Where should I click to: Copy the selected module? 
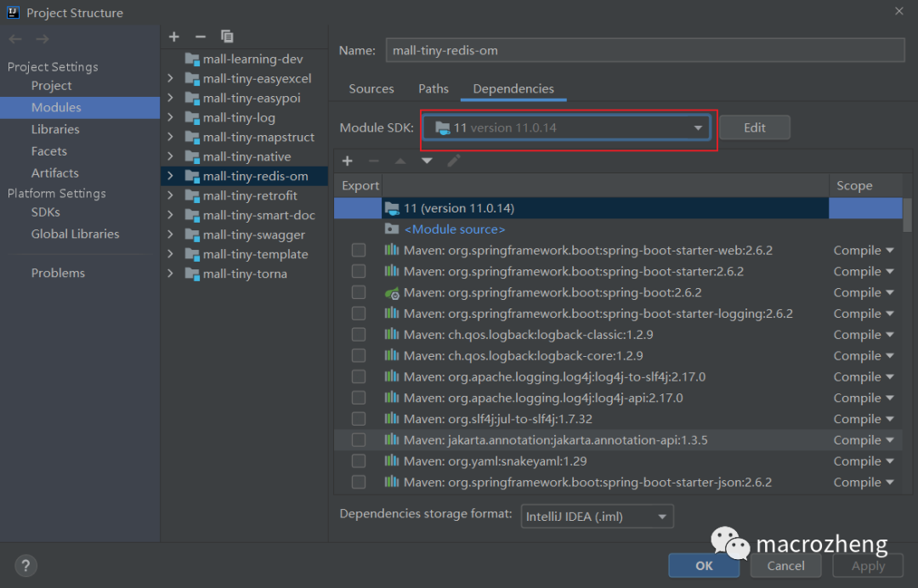click(x=227, y=37)
